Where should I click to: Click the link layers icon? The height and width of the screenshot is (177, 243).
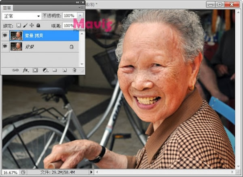pyautogui.click(x=15, y=70)
